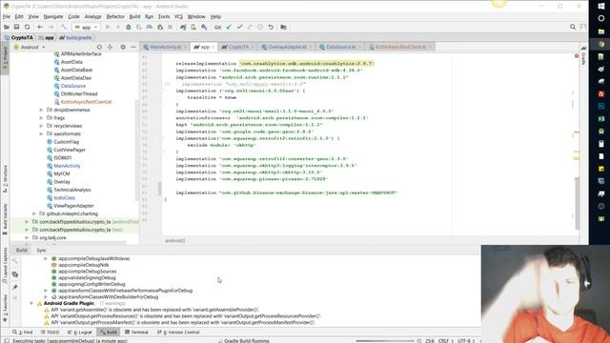The height and width of the screenshot is (343, 610).
Task: Click the Git Update Project arrow icon
Action: pos(229,27)
